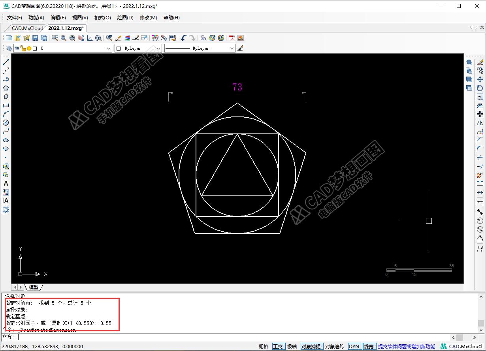
Task: Choose the Polygon tool in left toolbar
Action: click(x=6, y=88)
